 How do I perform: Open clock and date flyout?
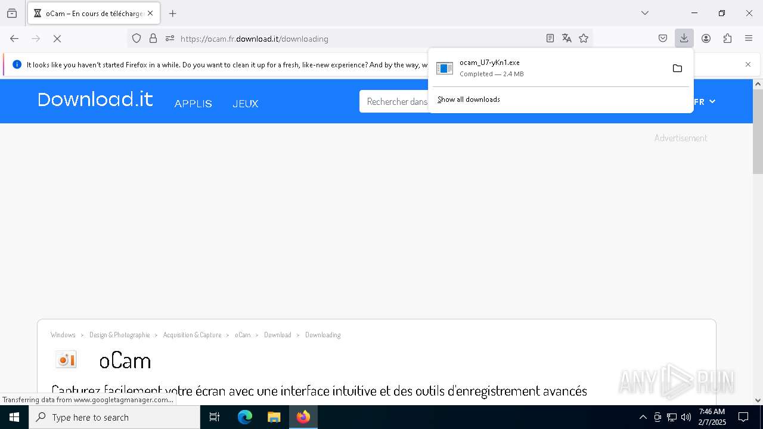(x=712, y=417)
